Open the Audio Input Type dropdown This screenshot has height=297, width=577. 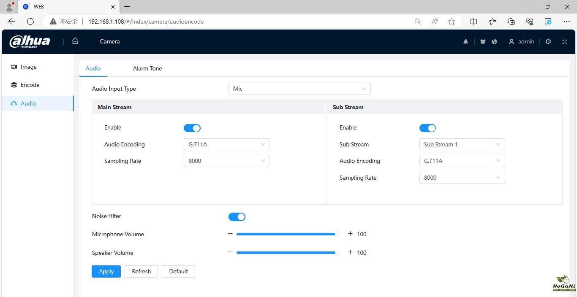point(299,89)
